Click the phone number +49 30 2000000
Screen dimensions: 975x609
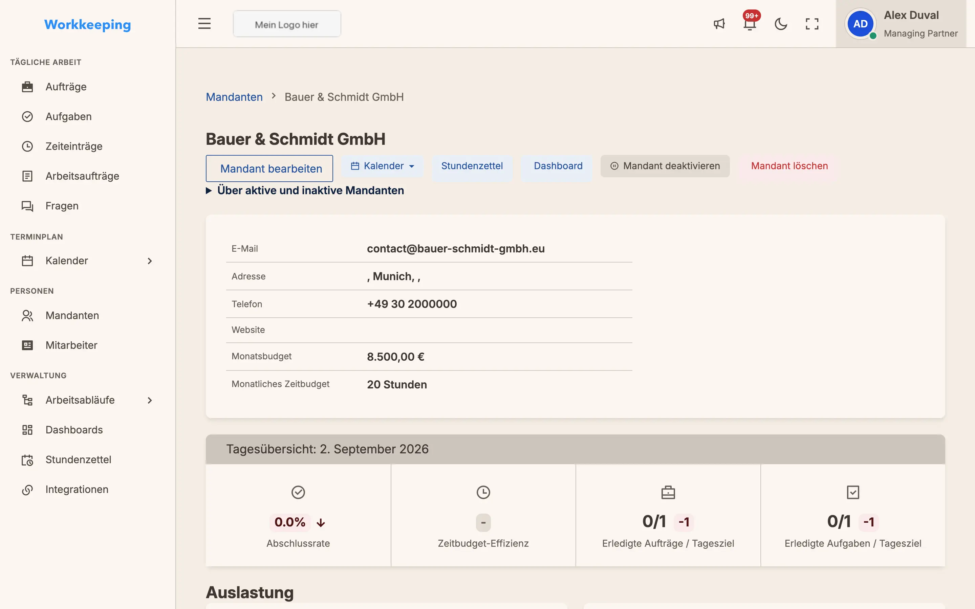[412, 304]
